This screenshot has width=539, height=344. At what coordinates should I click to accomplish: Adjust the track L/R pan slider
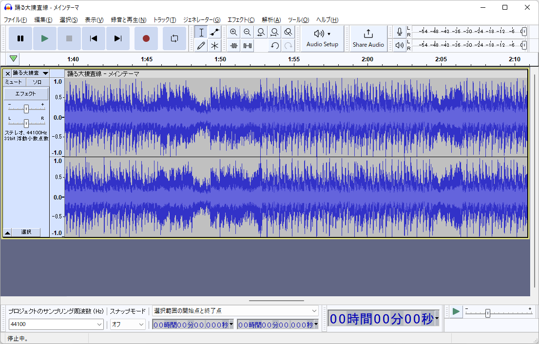tap(26, 123)
